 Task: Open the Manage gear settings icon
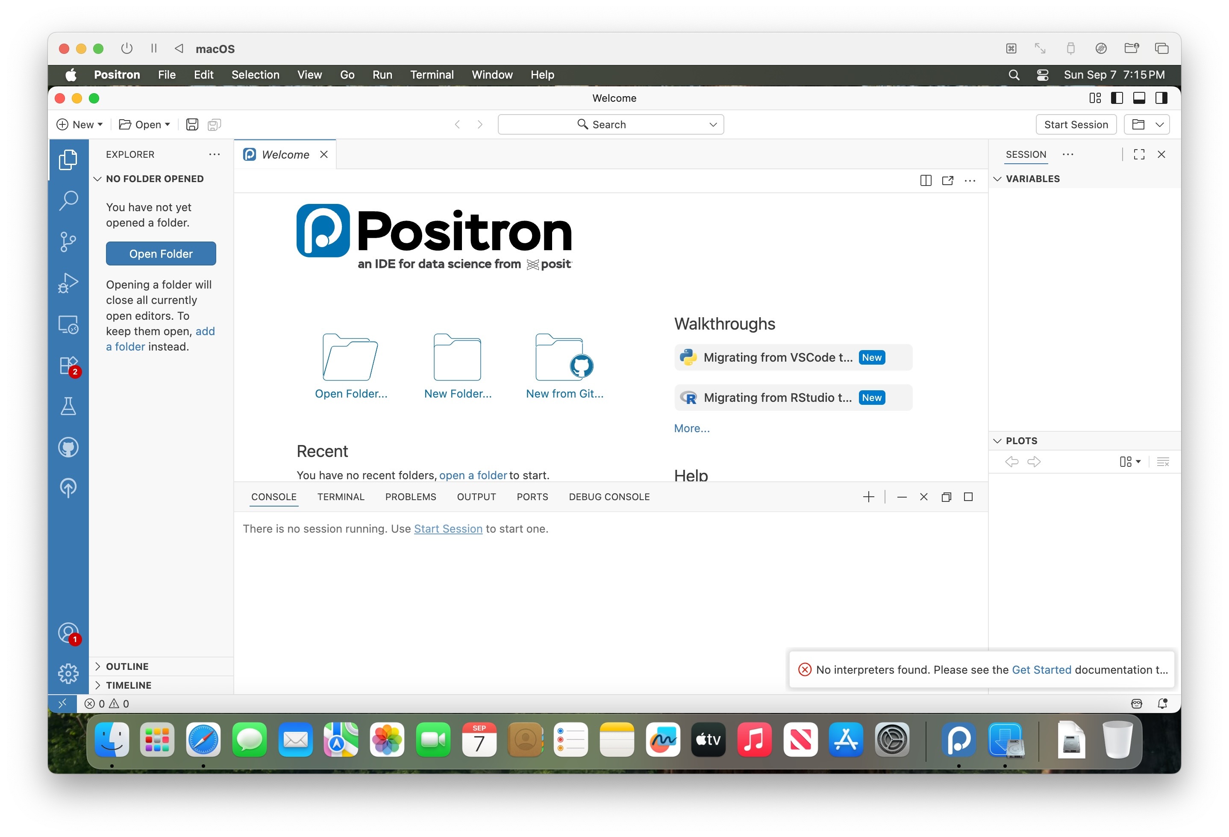coord(68,674)
